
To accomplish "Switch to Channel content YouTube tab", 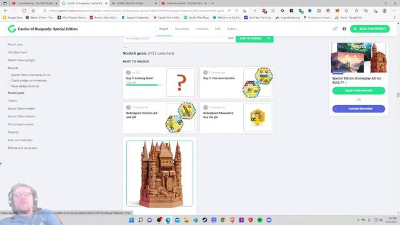I will coord(184,3).
